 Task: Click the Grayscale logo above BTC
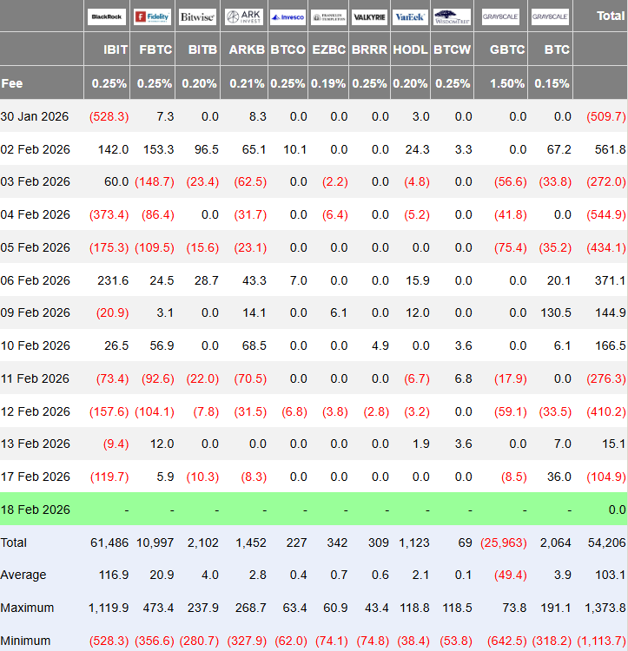click(x=550, y=17)
